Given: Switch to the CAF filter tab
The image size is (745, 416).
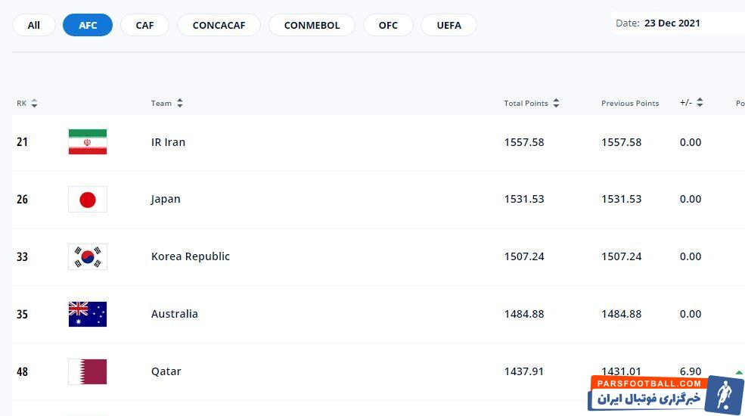Looking at the screenshot, I should 144,25.
